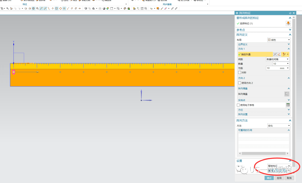Click the select feature icon button
Screen dimensions: 302x183
click(x=288, y=23)
